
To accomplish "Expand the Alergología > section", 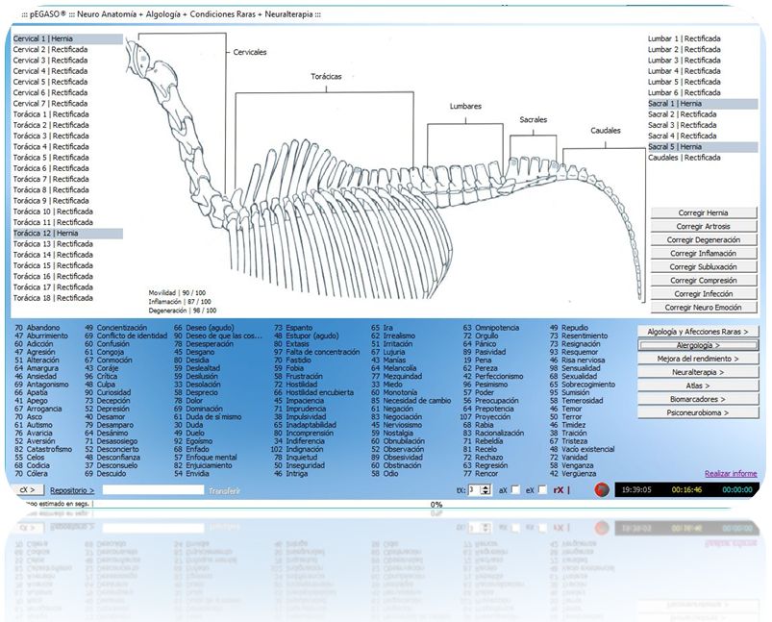I will pos(698,345).
